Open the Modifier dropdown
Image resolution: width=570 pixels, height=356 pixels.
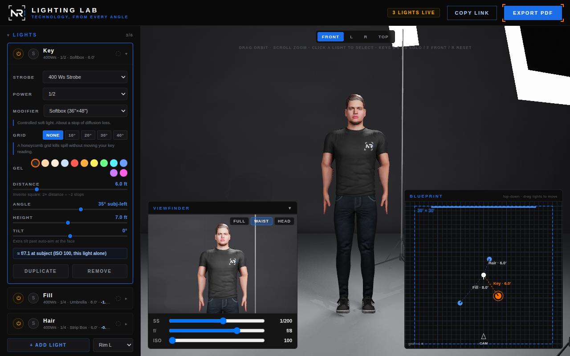[x=85, y=111]
